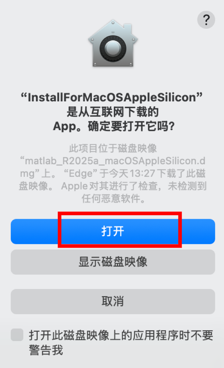Click the 警告我 label text
Image resolution: width=224 pixels, height=368 pixels.
point(46,350)
